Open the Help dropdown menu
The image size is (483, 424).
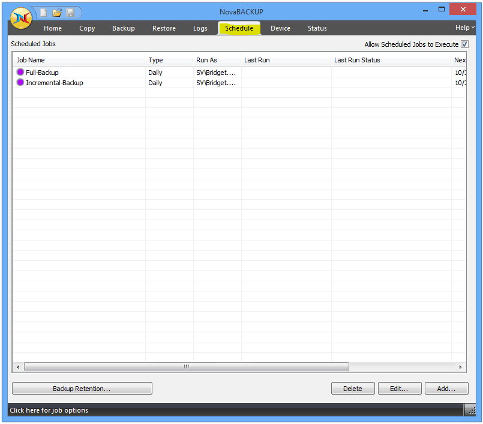pos(465,28)
